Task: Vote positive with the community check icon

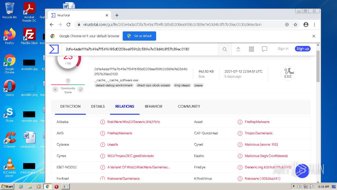Action: pyautogui.click(x=81, y=89)
